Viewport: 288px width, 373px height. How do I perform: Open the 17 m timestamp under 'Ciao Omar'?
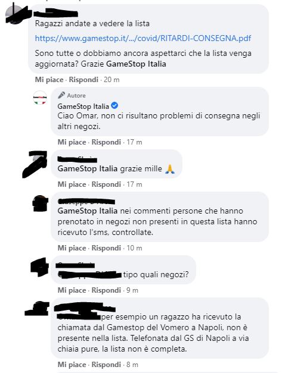pyautogui.click(x=134, y=142)
